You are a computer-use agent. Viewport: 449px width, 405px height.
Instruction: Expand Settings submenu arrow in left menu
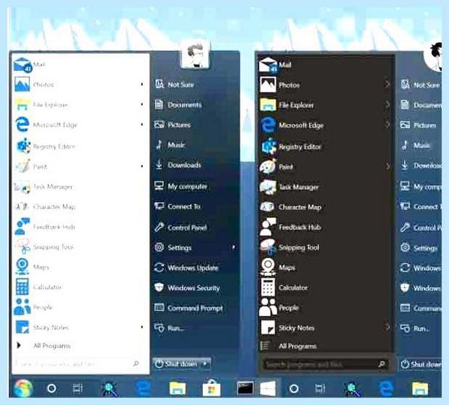[x=233, y=247]
